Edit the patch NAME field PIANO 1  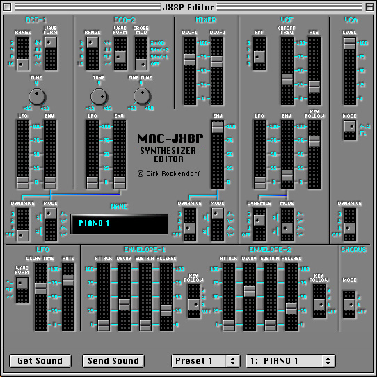point(119,223)
